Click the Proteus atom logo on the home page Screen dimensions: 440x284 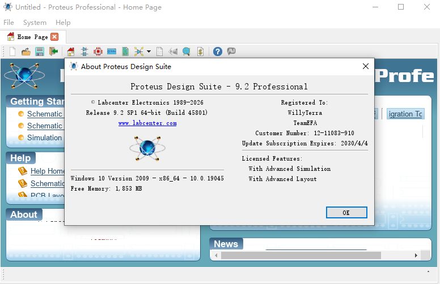[24, 76]
